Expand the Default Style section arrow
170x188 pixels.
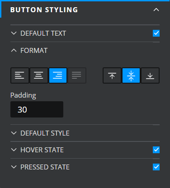point(14,133)
